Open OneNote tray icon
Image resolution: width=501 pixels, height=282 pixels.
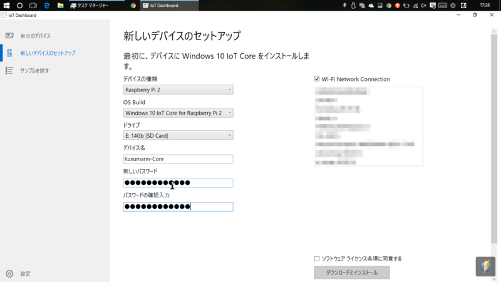click(x=362, y=5)
